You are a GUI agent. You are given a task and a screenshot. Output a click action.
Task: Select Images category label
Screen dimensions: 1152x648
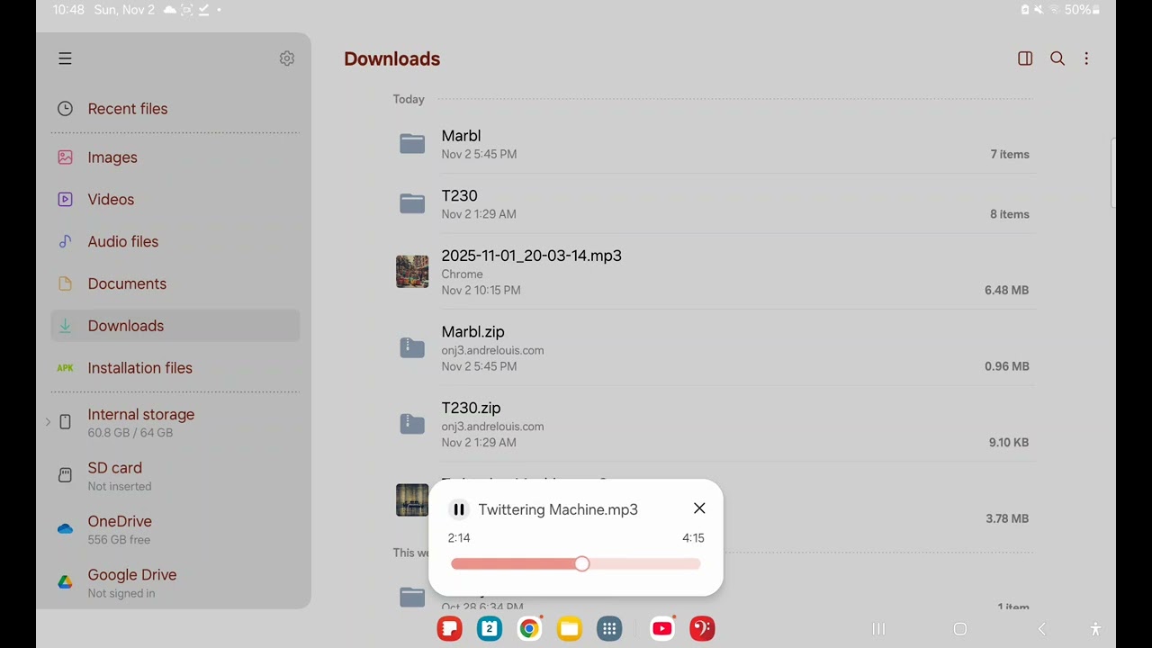click(112, 157)
